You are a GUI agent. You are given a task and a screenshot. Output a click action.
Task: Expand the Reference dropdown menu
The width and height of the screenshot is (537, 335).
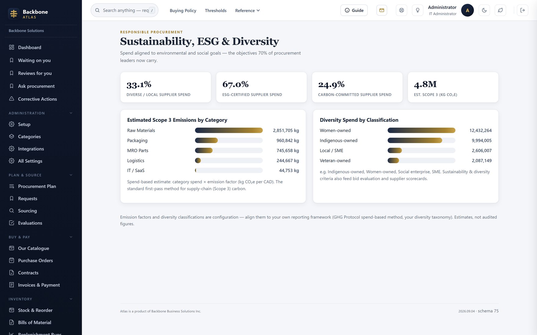coord(247,10)
